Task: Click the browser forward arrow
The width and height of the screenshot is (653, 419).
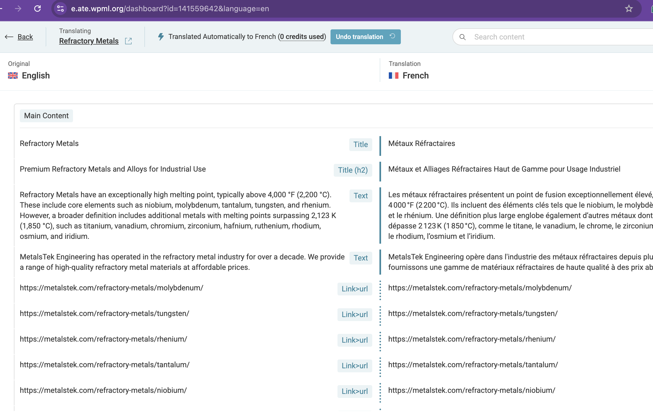Action: pos(18,9)
